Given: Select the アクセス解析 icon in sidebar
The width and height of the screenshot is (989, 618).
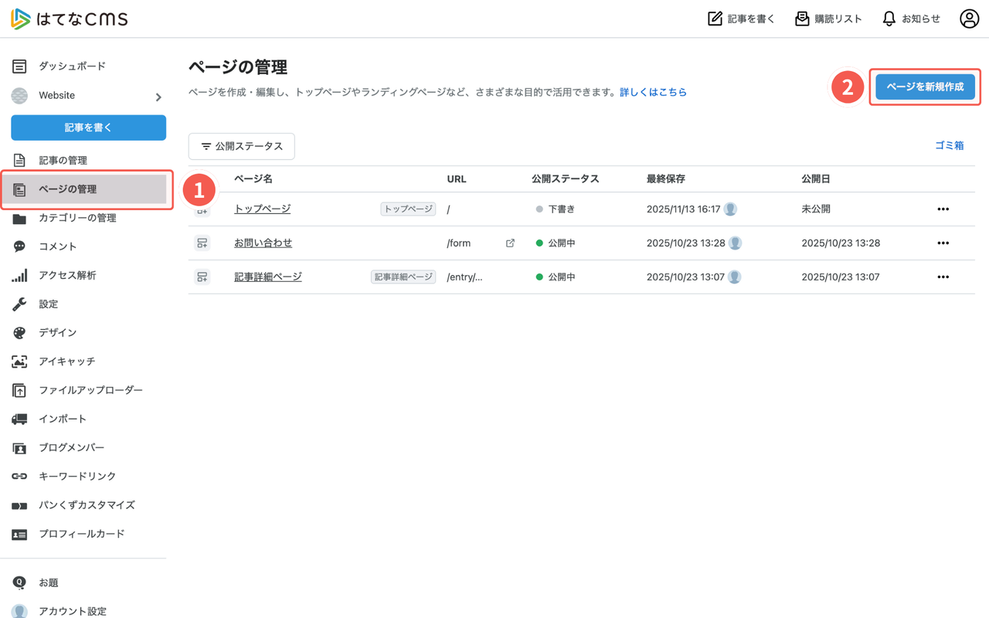Looking at the screenshot, I should pyautogui.click(x=19, y=274).
